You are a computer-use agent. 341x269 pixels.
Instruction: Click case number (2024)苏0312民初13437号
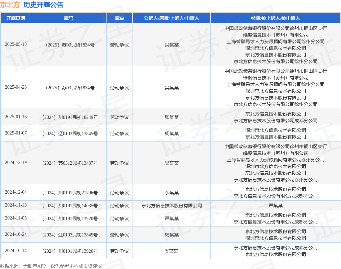coord(70,163)
